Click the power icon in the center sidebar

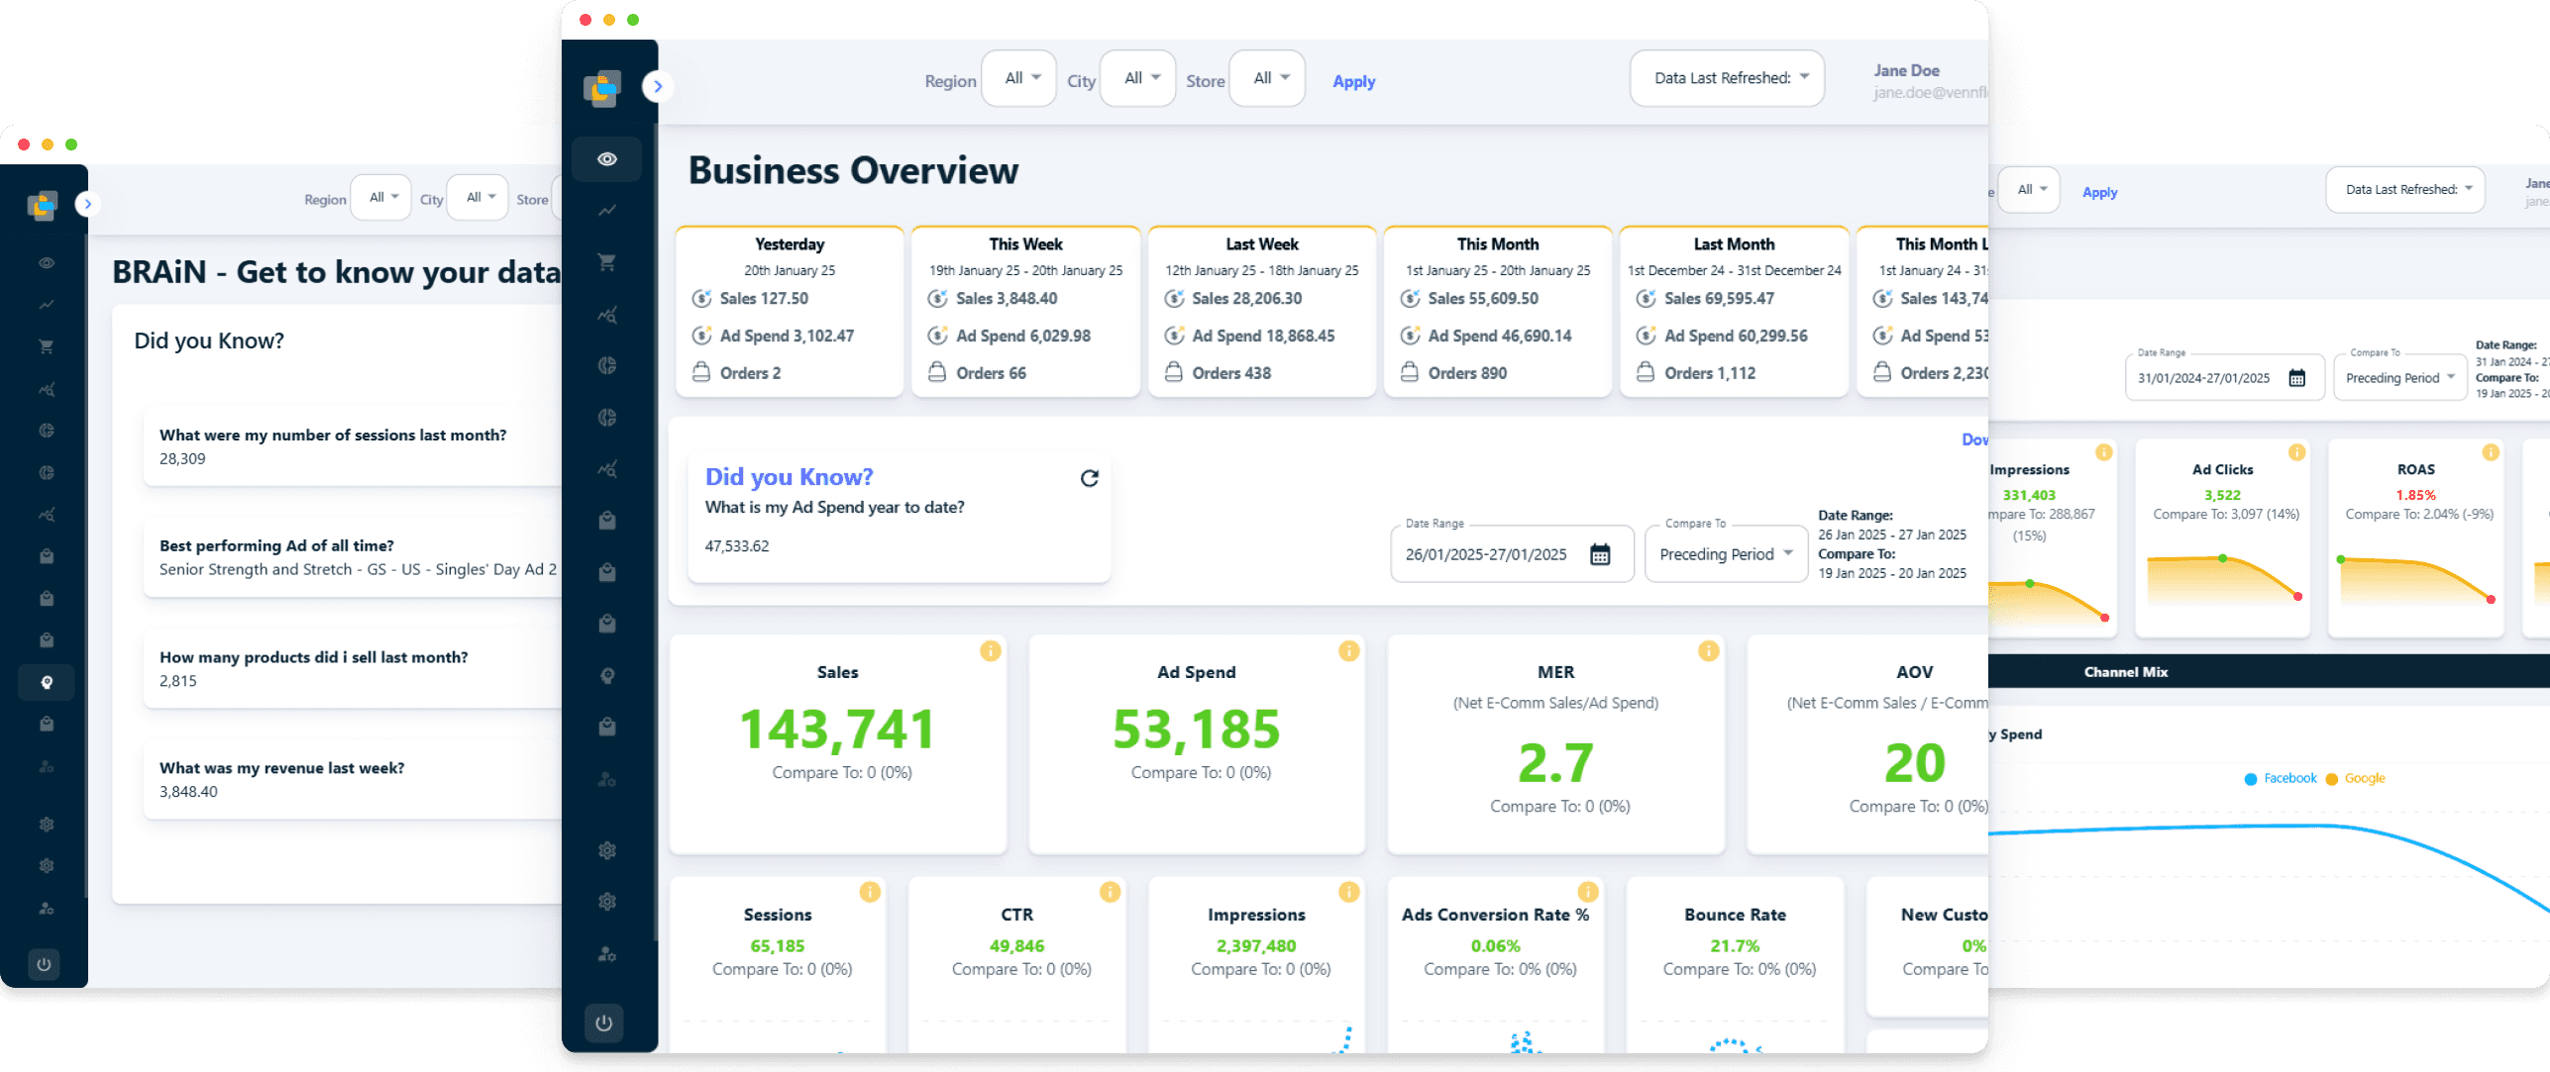click(603, 1023)
